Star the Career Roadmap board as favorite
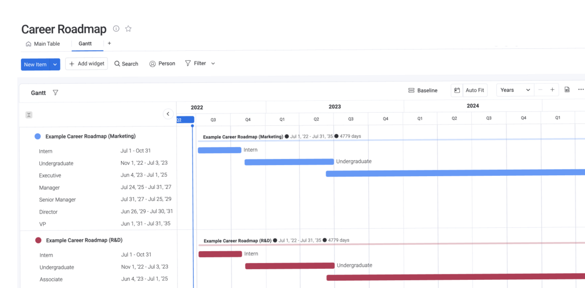Image resolution: width=585 pixels, height=288 pixels. 128,29
